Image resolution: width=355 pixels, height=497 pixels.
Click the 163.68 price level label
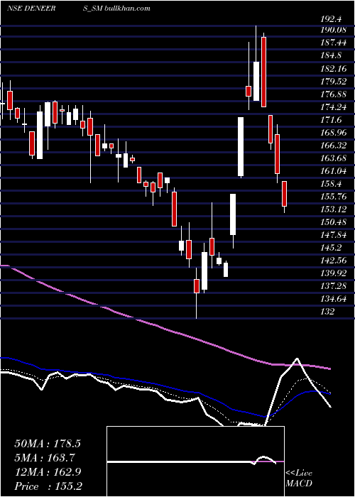[x=332, y=158]
